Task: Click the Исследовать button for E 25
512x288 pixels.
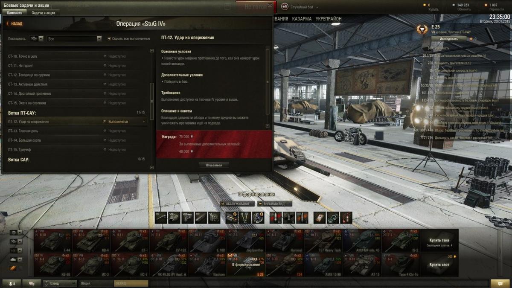Action: coord(448,39)
